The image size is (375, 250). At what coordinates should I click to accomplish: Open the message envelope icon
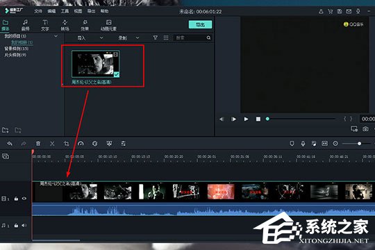click(349, 11)
